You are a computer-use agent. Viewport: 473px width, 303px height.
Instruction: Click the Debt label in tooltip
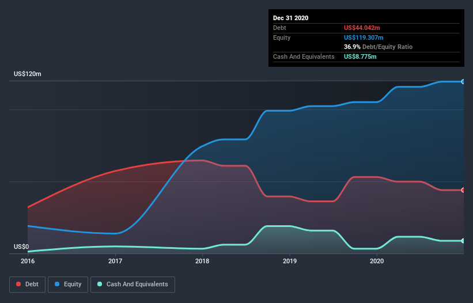click(x=279, y=28)
